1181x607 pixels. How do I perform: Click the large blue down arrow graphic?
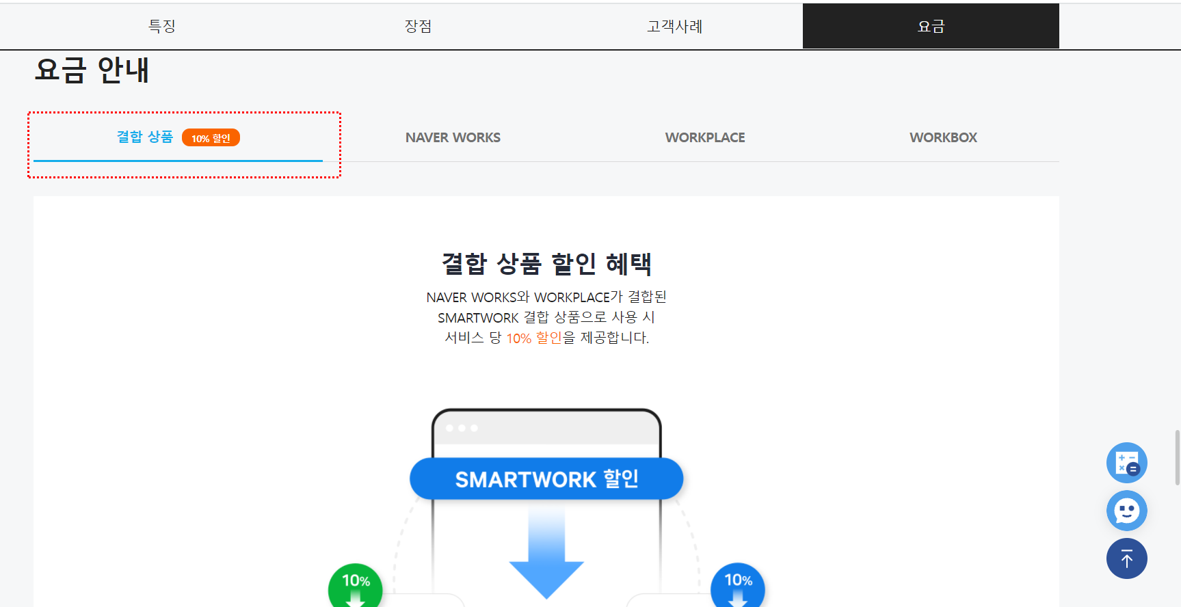point(546,553)
